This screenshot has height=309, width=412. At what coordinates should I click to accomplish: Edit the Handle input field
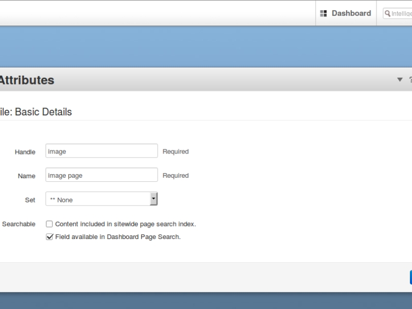click(x=101, y=151)
